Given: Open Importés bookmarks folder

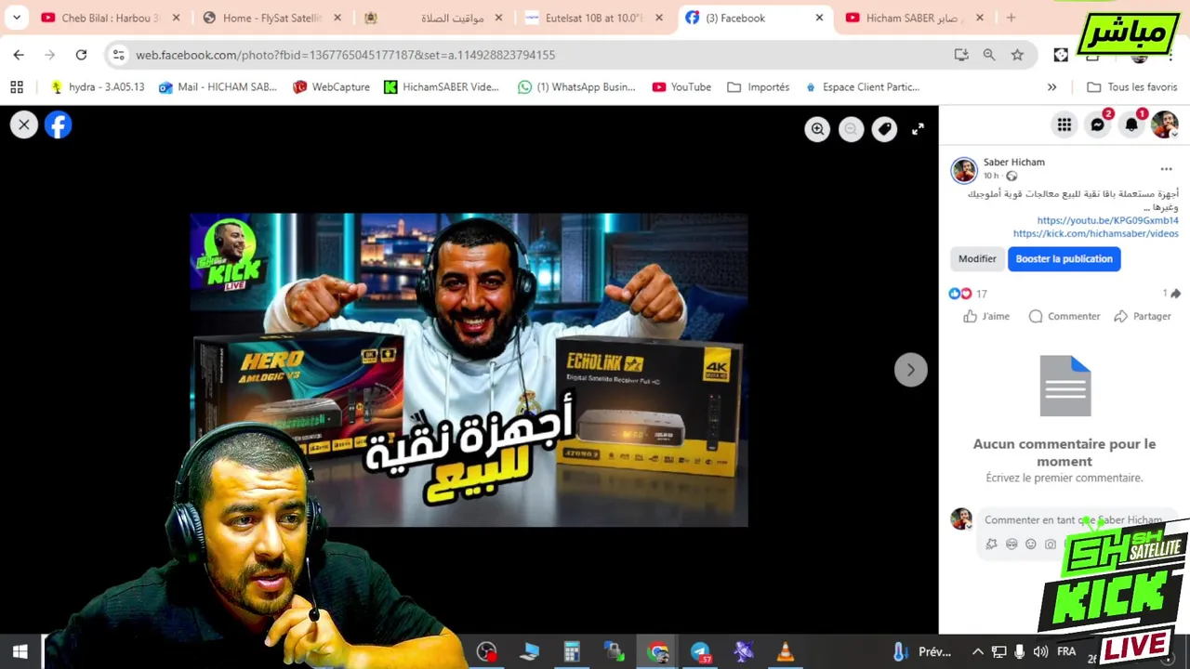Looking at the screenshot, I should (x=759, y=86).
